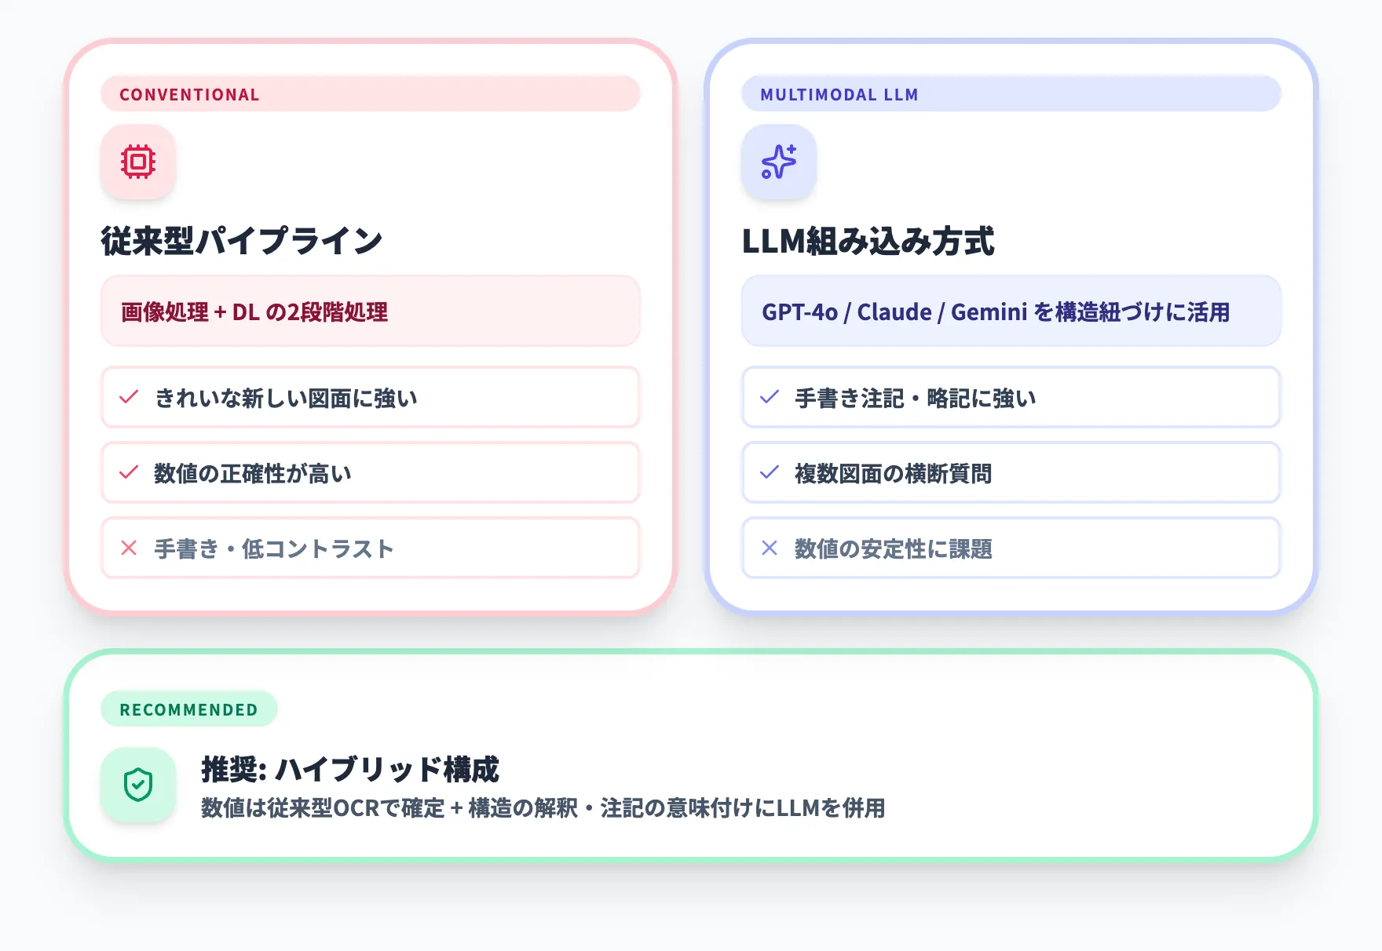Toggle the 複数図面の横断質問 capability item
1382x951 pixels.
pos(1011,473)
